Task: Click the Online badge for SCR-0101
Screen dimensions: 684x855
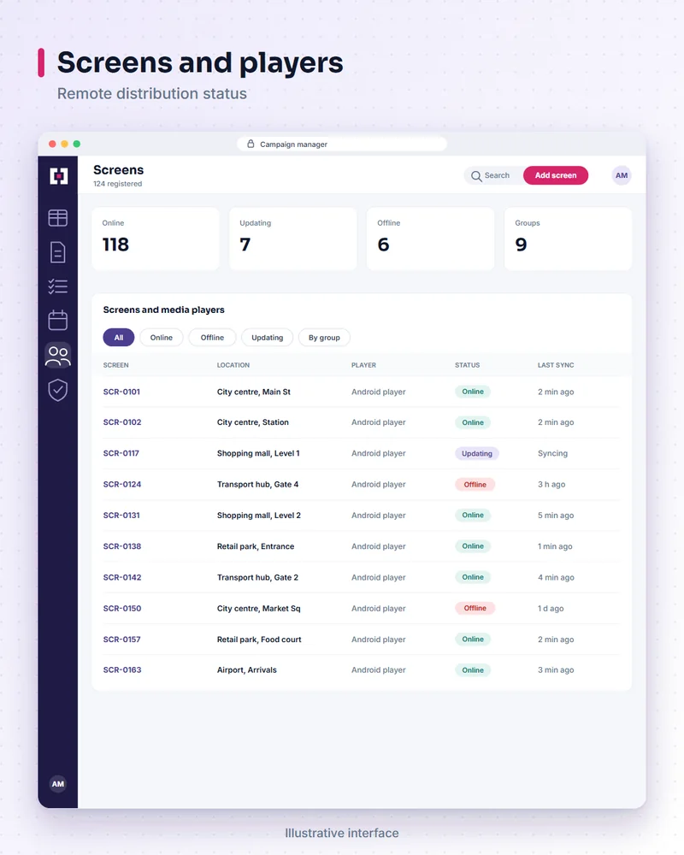Action: pos(473,392)
